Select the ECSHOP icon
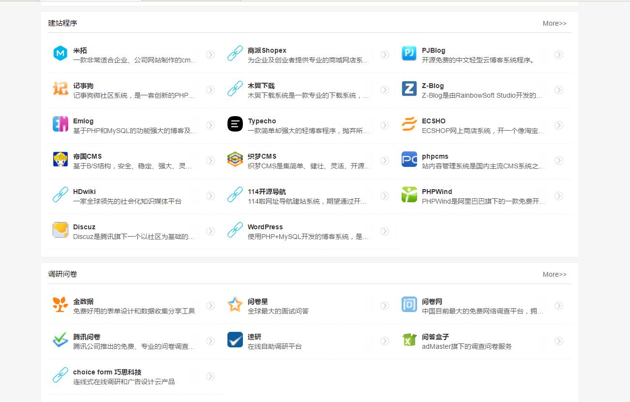The height and width of the screenshot is (402, 630). [x=409, y=125]
